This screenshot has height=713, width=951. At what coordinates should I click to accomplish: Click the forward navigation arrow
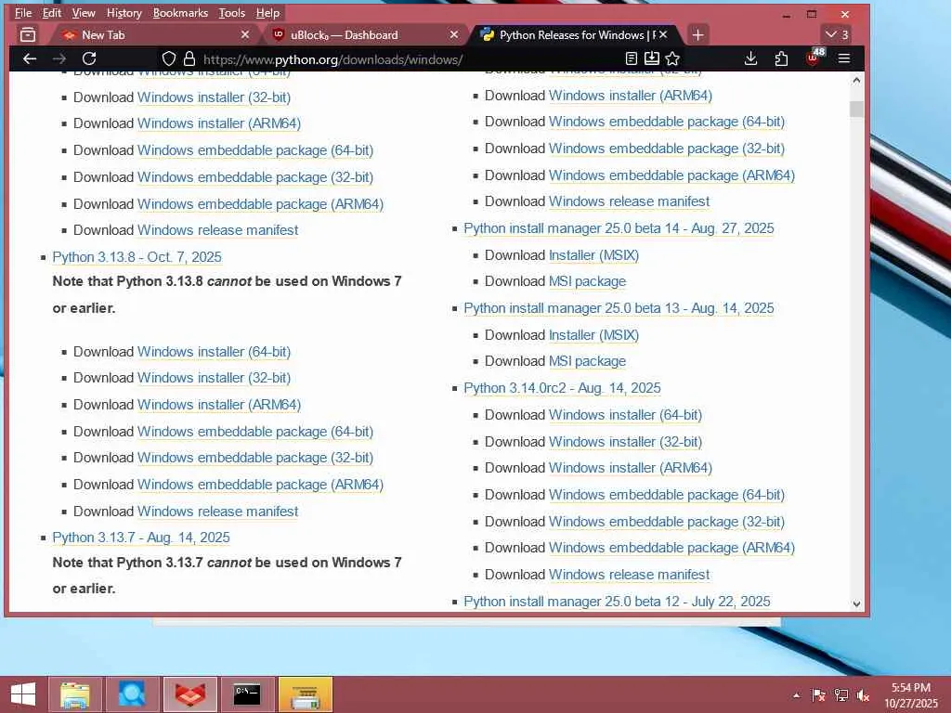tap(59, 58)
